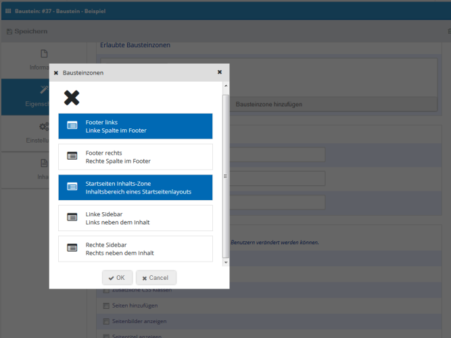Toggle the Zusätzliche CSS Klassen checkbox
The image size is (451, 338).
point(105,290)
